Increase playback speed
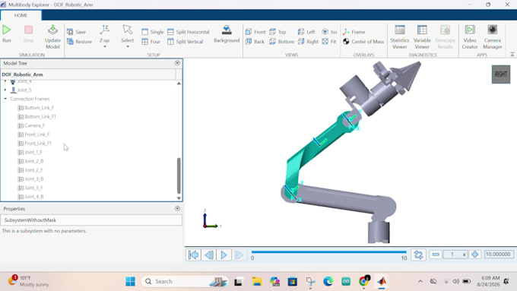The image size is (517, 291). (474, 255)
